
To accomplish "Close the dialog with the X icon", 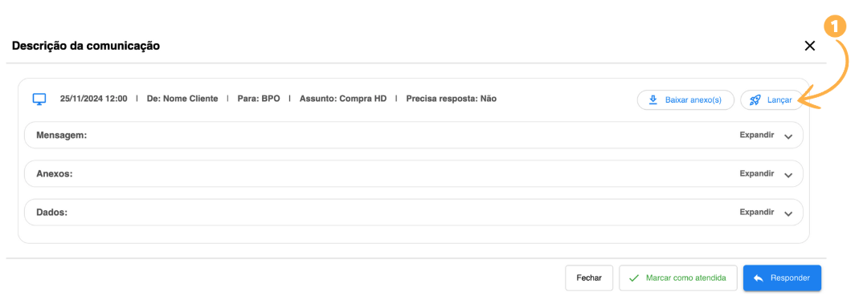I will coord(810,46).
